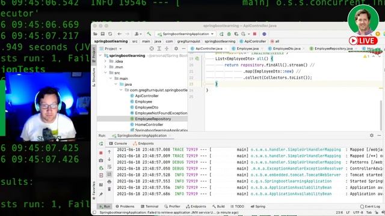Rerun SpringbootlearningApplication from main toolbar
Image resolution: width=385 pixels, height=216 pixels.
point(221,34)
